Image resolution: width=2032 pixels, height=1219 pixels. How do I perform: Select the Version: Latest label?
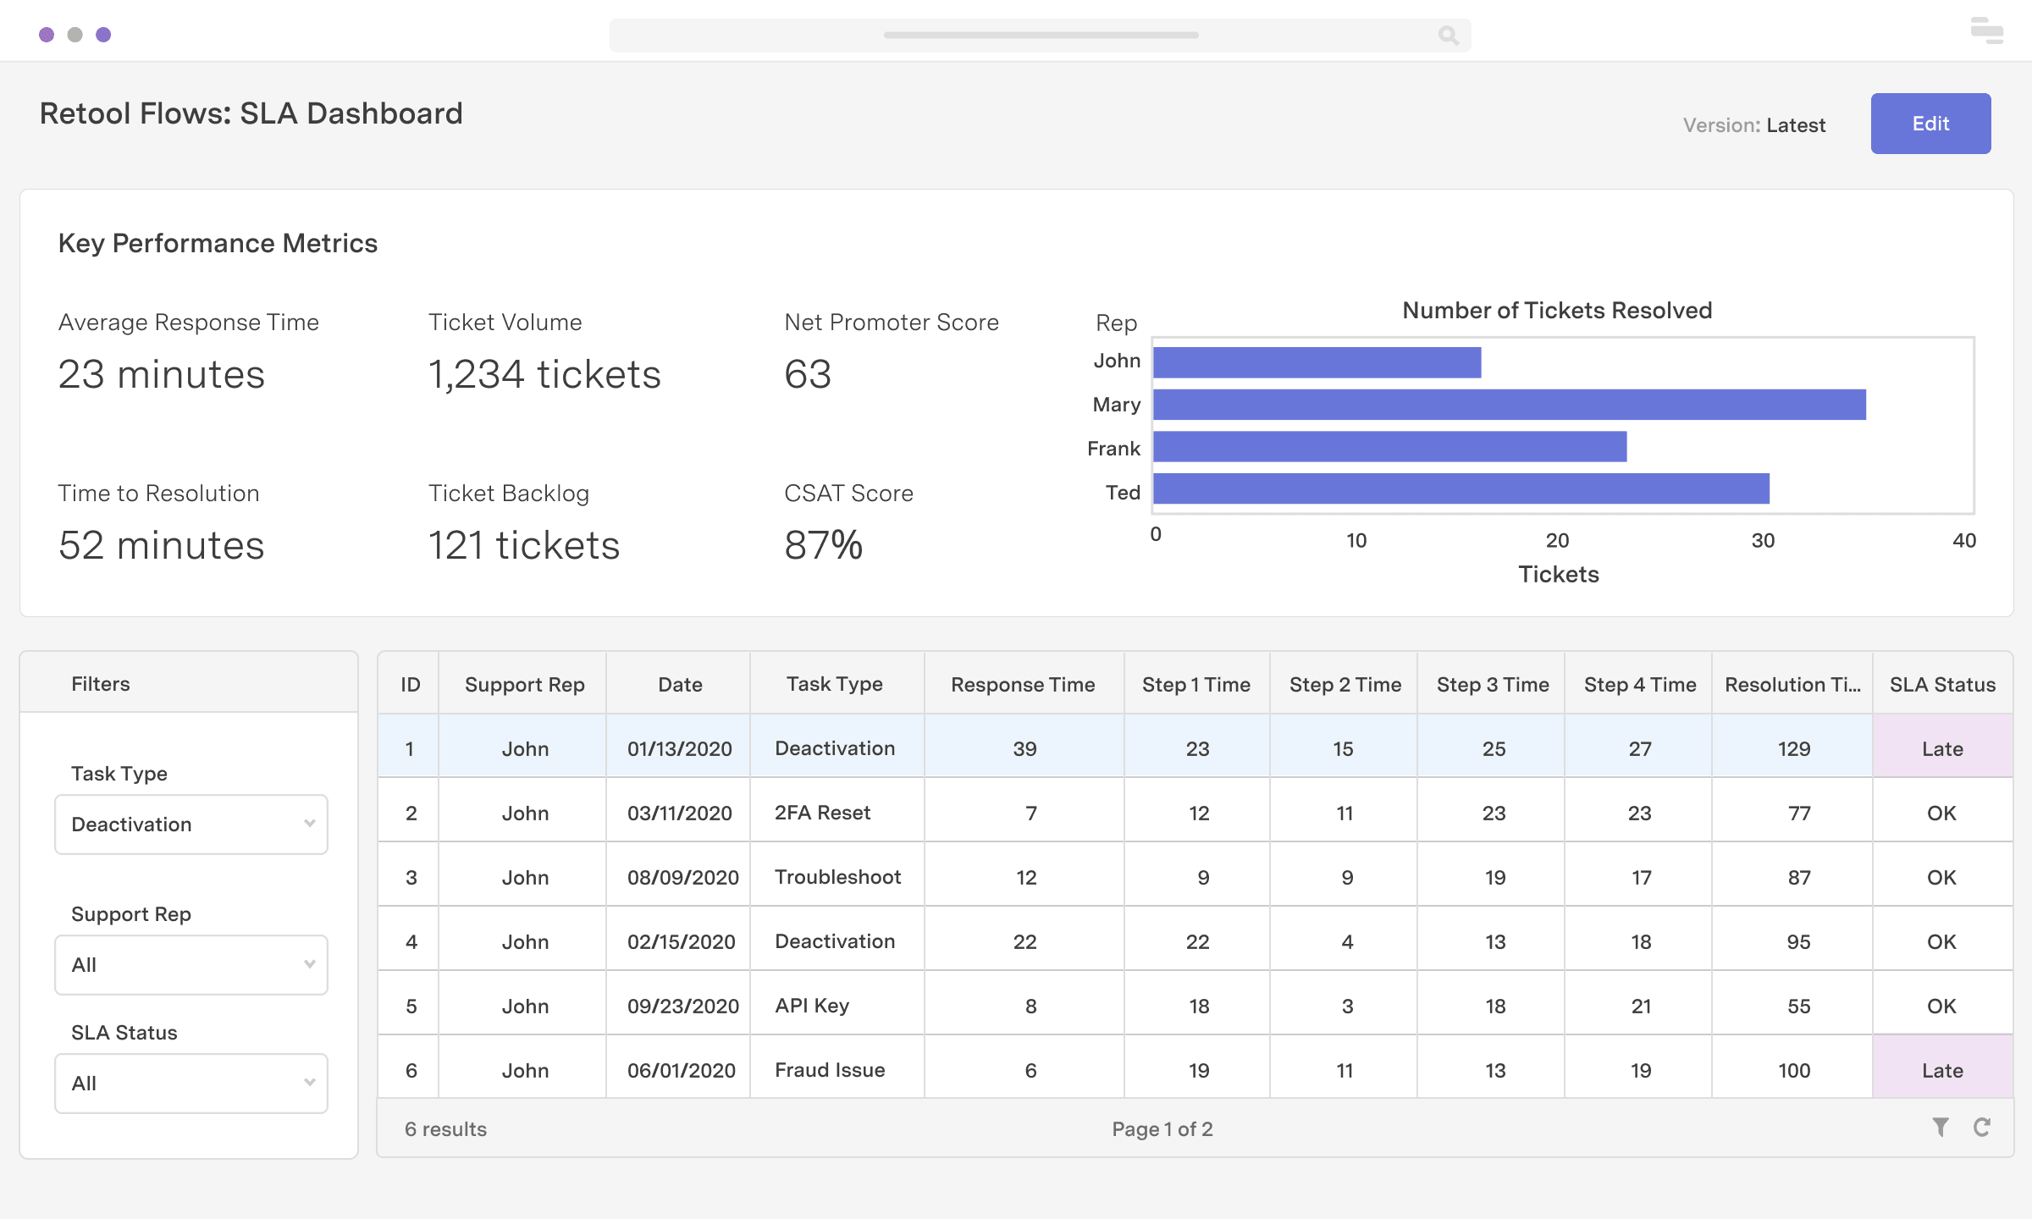1754,124
